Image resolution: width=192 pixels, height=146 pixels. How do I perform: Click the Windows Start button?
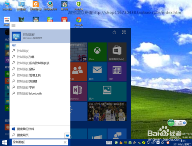pos(4,142)
